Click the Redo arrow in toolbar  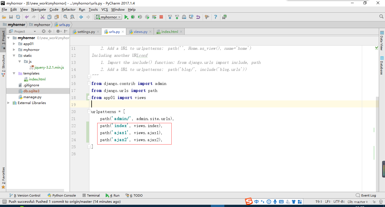(x=34, y=17)
